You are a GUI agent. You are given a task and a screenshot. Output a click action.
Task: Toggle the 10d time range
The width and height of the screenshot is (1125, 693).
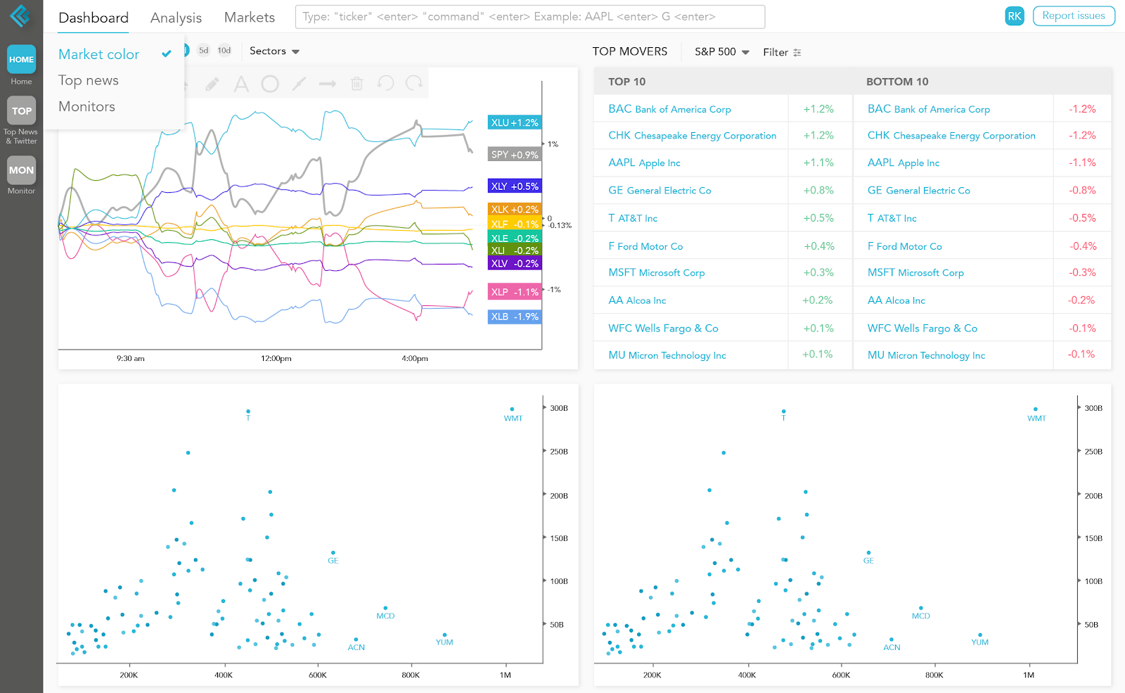point(224,51)
